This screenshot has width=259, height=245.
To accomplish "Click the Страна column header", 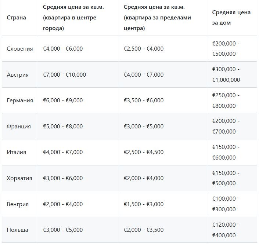I will coord(17,18).
